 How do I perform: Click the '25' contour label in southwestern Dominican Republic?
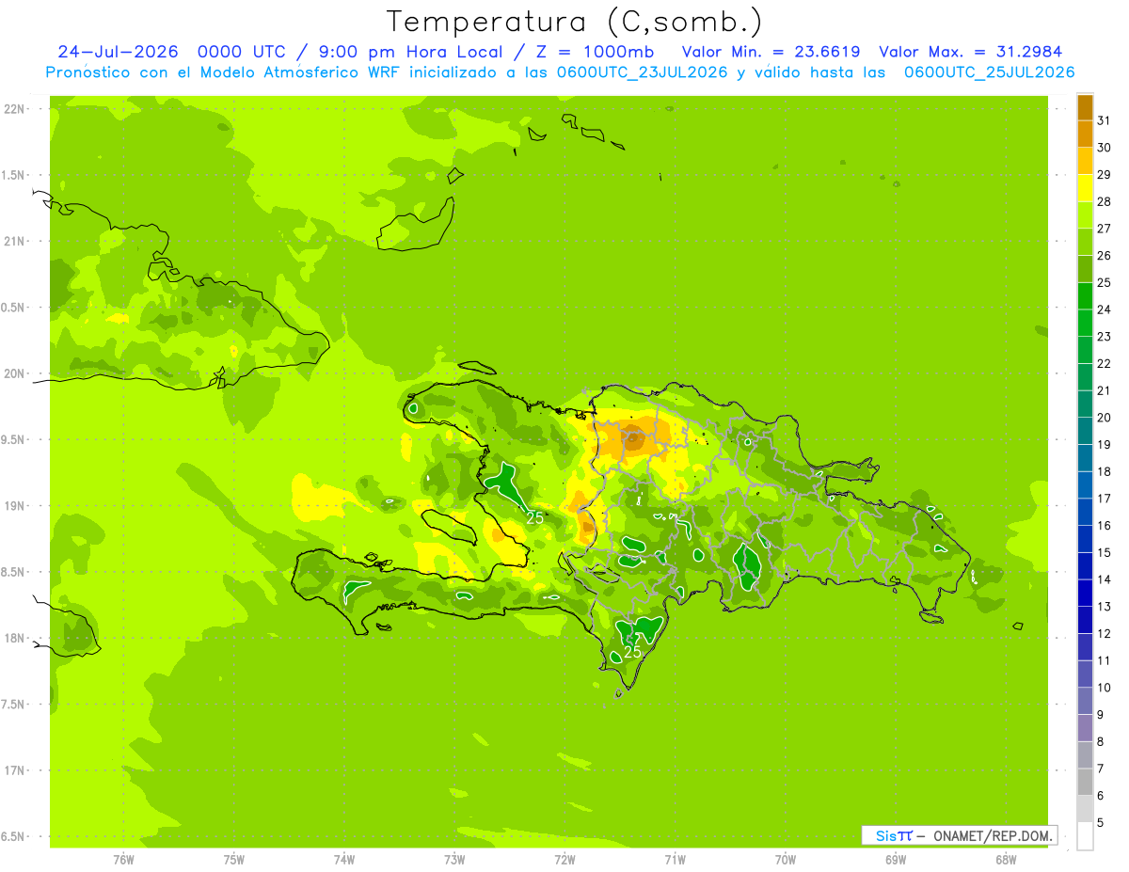coord(633,651)
